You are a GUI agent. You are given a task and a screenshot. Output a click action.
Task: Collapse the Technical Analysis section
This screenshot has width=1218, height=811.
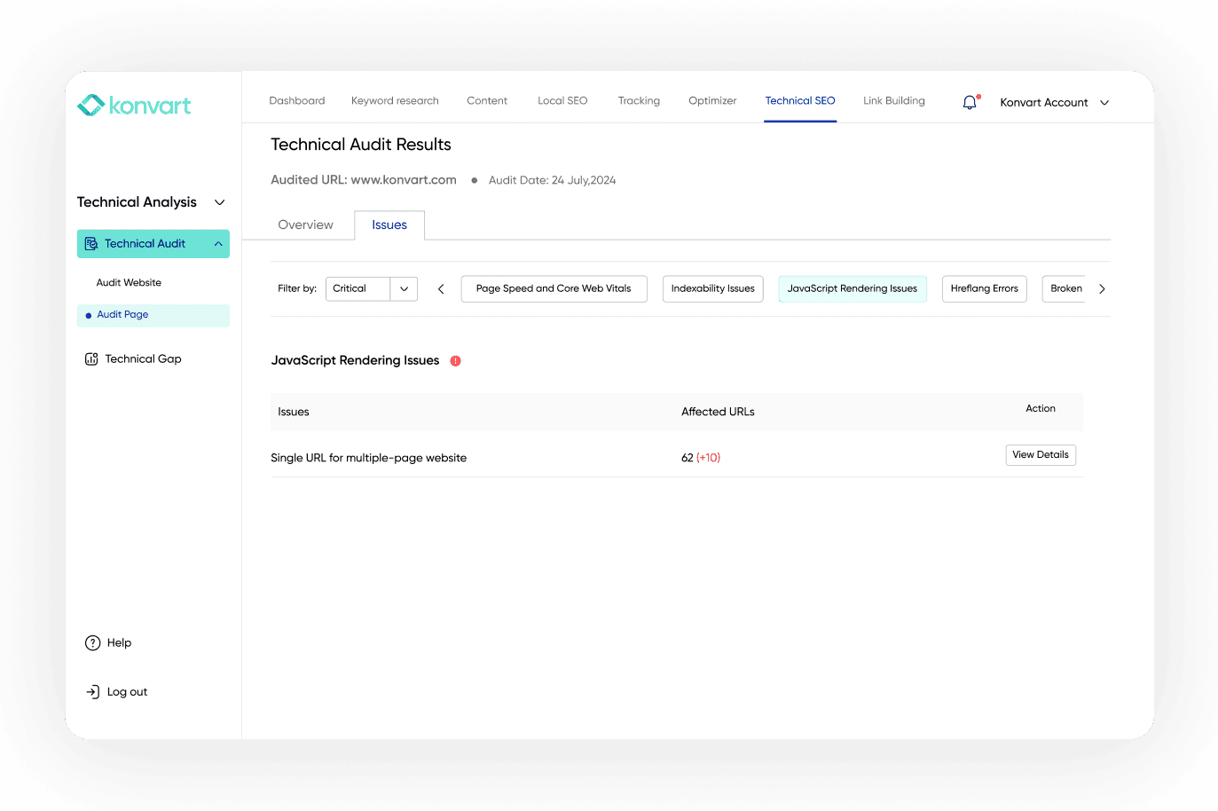[220, 202]
